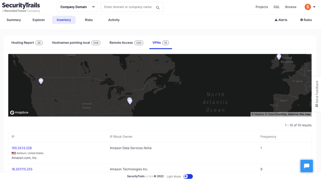Go to Projects page
321x179 pixels.
[262, 7]
